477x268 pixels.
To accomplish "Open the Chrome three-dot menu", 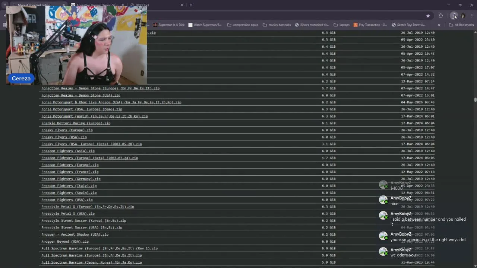I will click(472, 16).
